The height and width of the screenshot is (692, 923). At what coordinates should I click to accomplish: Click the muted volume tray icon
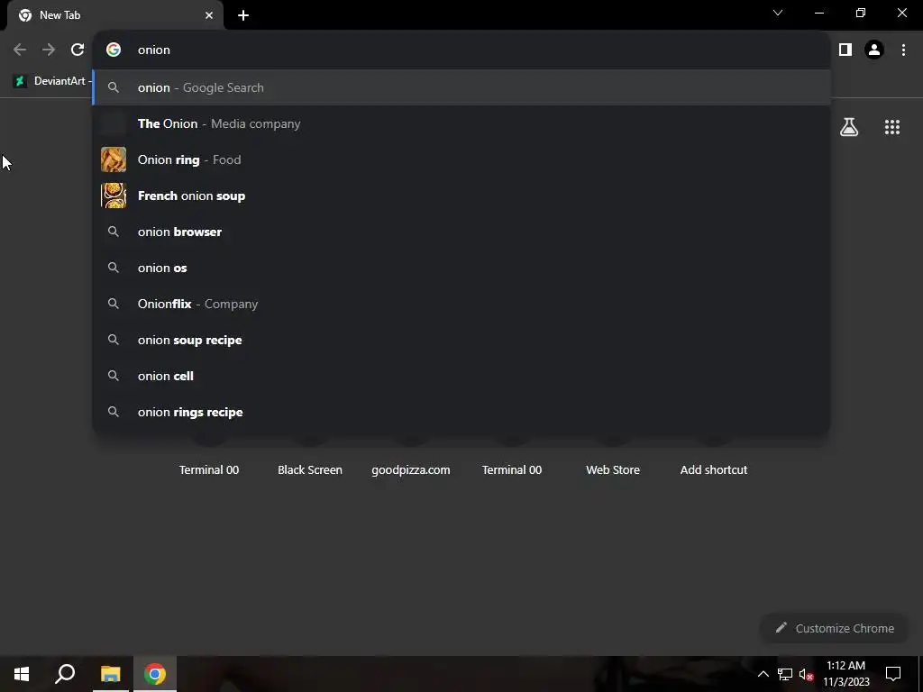(x=806, y=674)
